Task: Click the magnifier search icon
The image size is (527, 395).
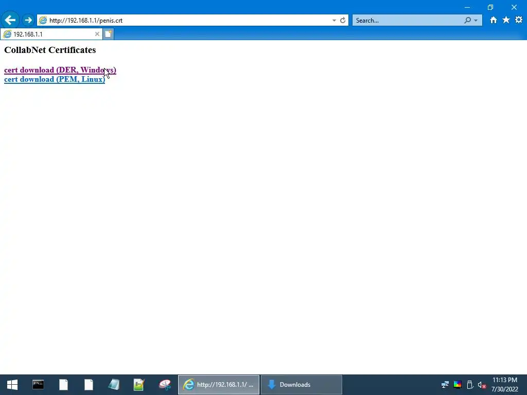Action: [467, 21]
